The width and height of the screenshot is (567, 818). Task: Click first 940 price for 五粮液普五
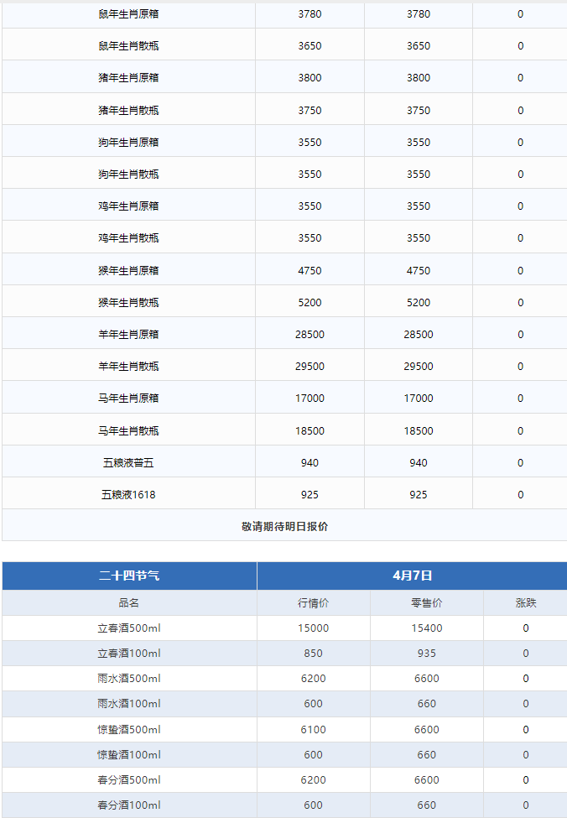click(310, 463)
